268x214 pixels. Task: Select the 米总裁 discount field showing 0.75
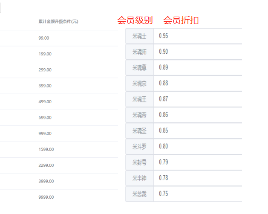(198, 194)
